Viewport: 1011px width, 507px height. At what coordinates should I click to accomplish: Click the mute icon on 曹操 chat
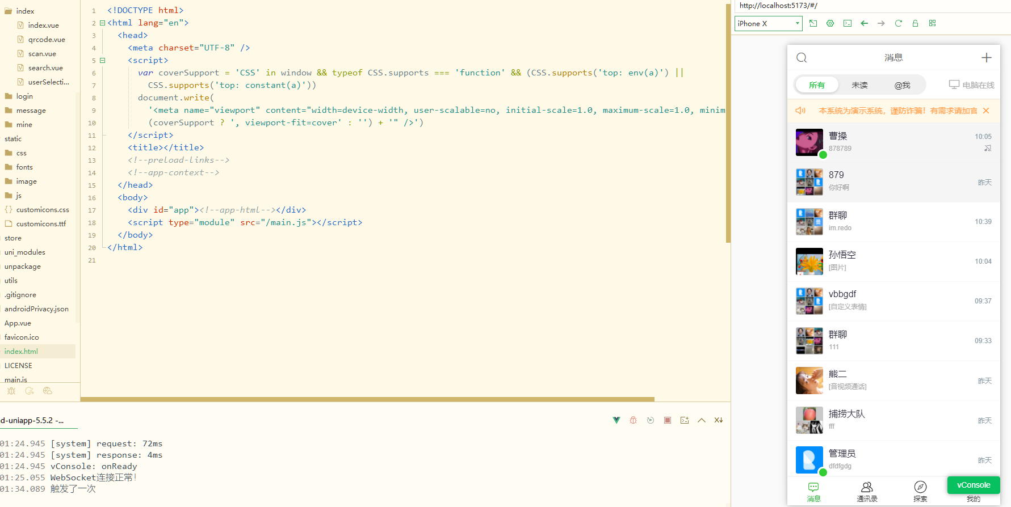(988, 148)
